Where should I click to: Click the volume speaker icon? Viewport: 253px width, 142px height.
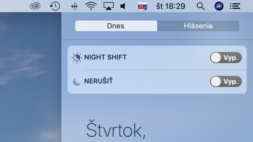[x=123, y=6]
